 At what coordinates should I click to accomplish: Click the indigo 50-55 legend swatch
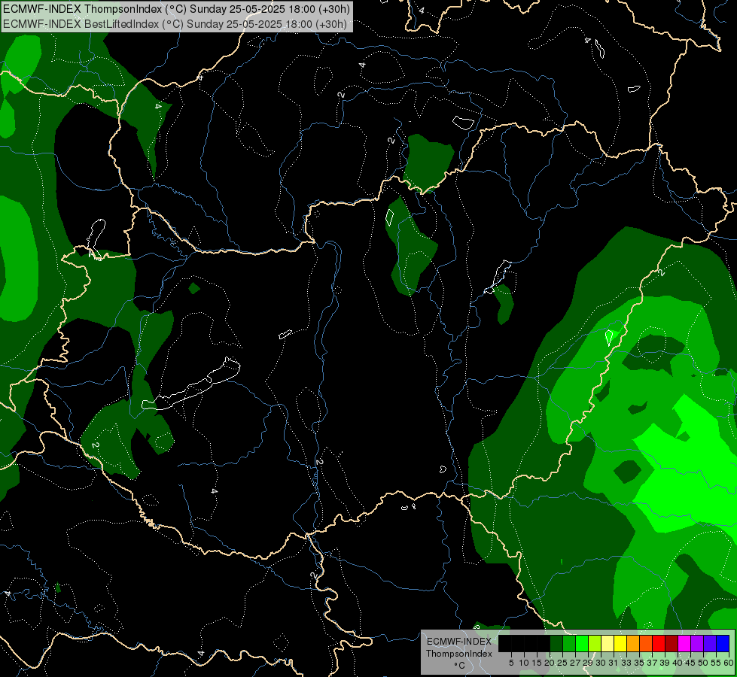(x=710, y=643)
